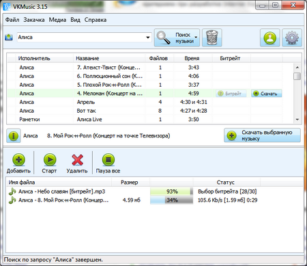This screenshot has height=266, width=307.
Task: Click the time 4:30 и 4:31 cell
Action: click(194, 102)
